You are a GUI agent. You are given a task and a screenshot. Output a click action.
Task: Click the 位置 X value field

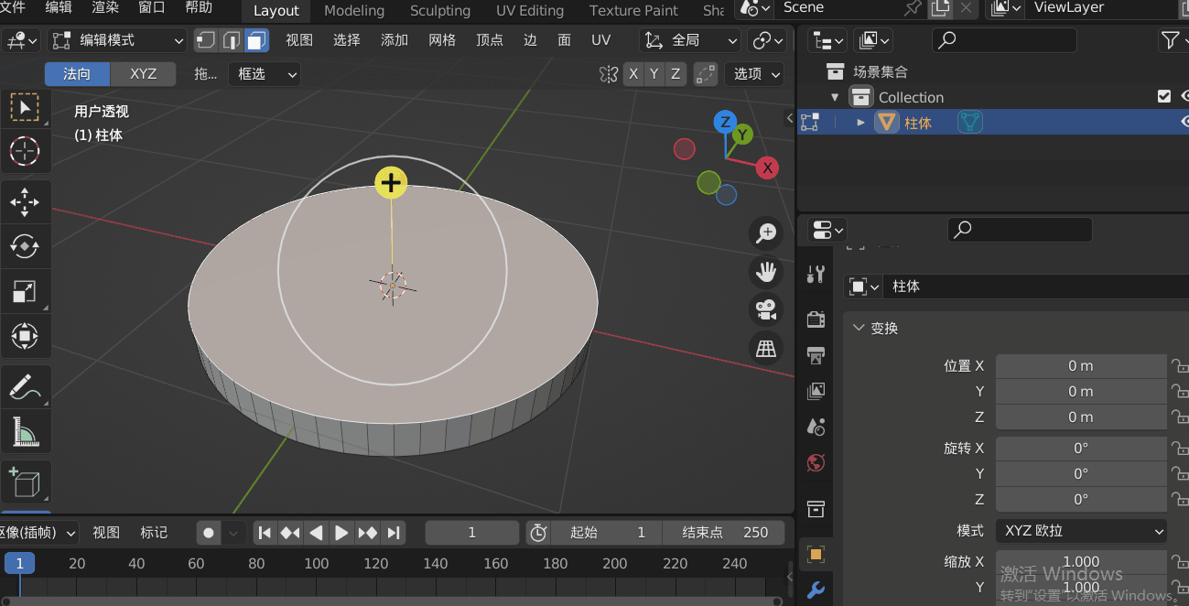[1081, 365]
